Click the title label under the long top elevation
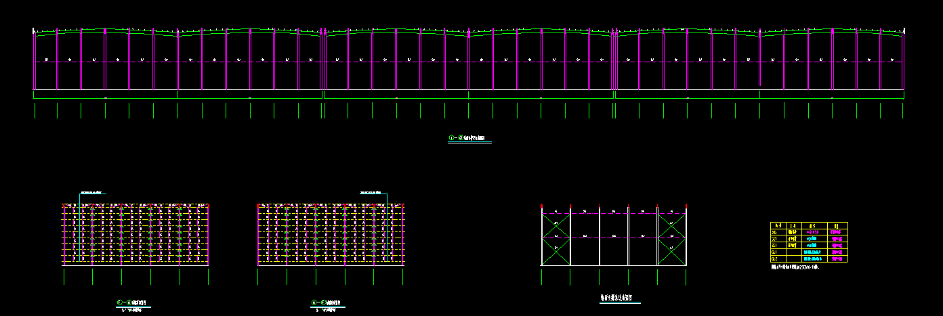943x316 pixels. [470, 139]
